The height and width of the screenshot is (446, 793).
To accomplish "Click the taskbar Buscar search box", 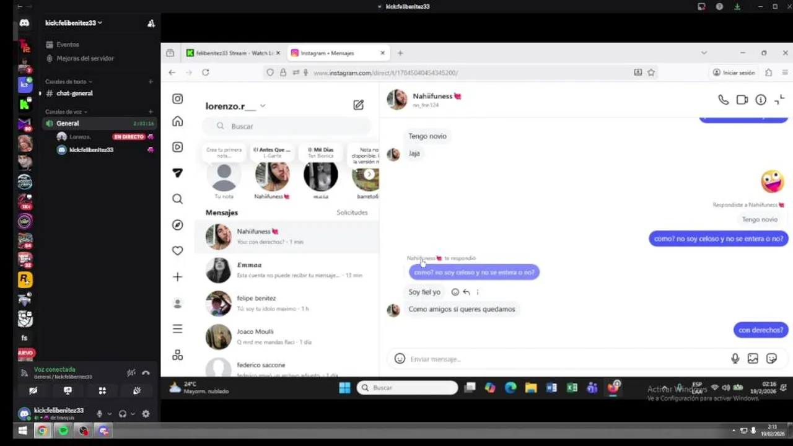I will point(408,388).
